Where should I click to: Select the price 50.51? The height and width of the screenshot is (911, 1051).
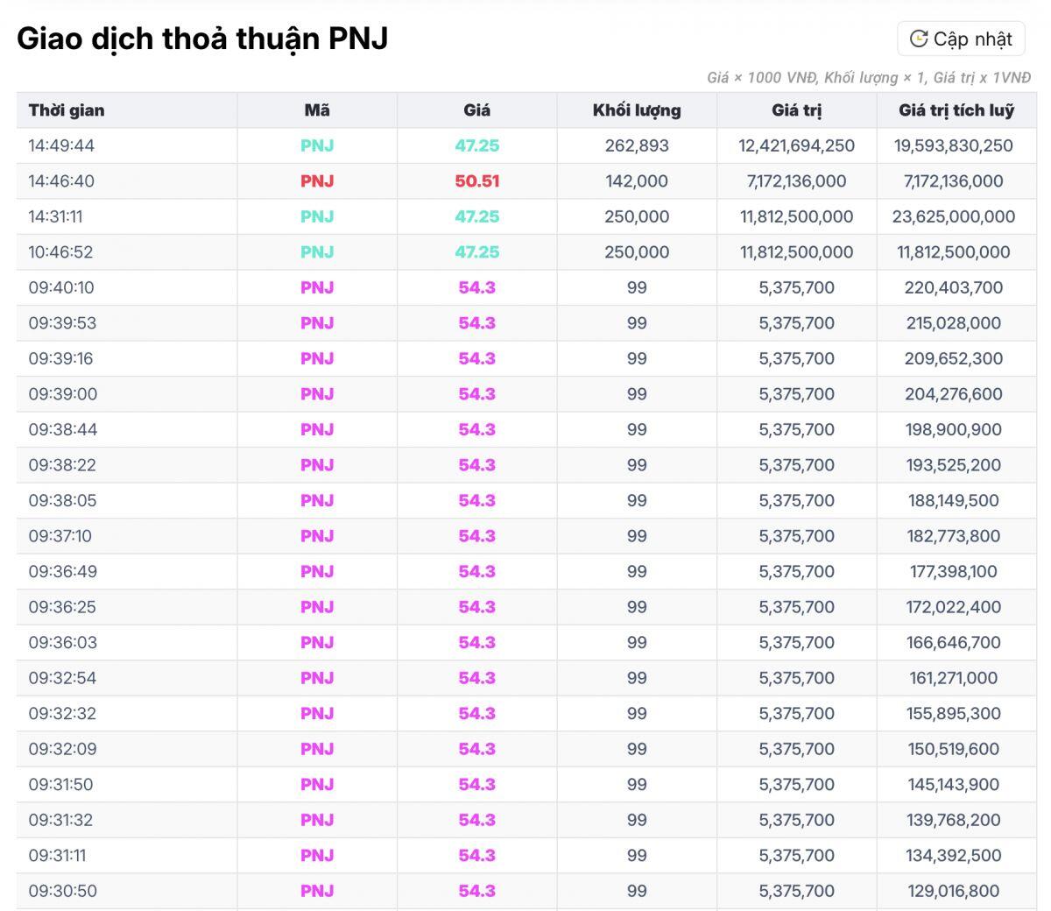point(476,181)
